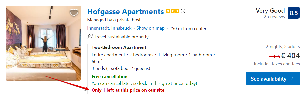Click the See availability button

pos(273,78)
